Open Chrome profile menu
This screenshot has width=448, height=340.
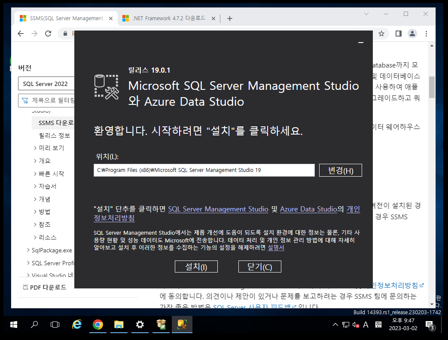pos(412,34)
